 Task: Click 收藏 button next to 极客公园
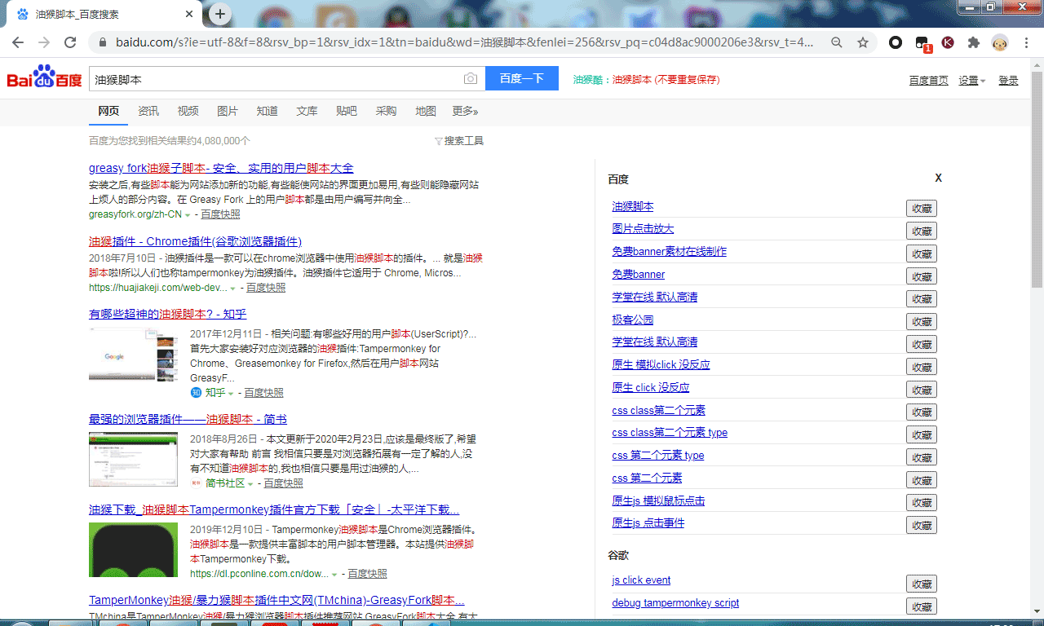(x=921, y=321)
